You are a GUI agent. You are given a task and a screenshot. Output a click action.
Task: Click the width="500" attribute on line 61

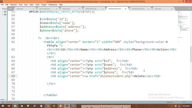(x=112, y=42)
